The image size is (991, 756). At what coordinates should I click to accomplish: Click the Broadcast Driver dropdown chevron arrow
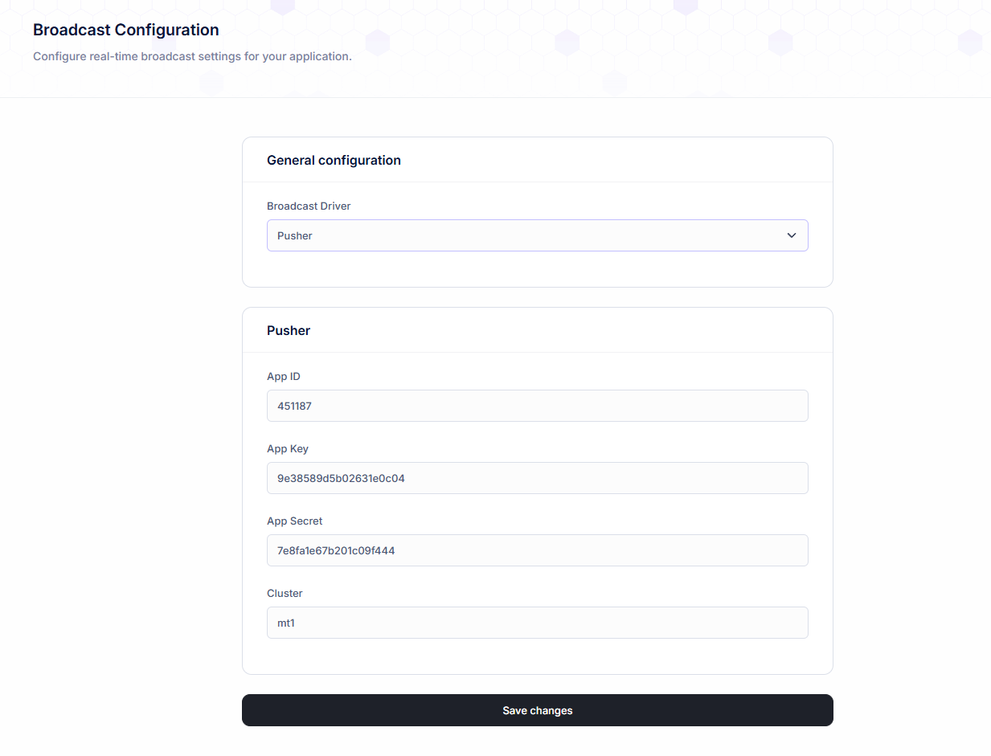[x=792, y=235]
